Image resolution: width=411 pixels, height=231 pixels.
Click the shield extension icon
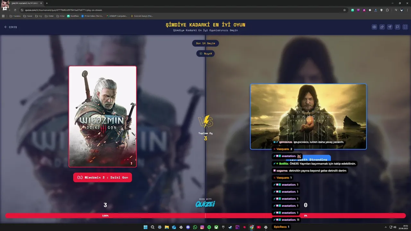[381, 10]
